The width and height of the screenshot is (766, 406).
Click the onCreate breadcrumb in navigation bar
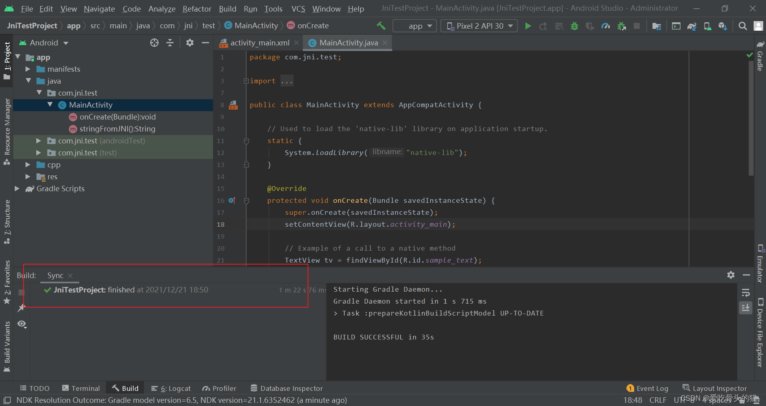[308, 26]
